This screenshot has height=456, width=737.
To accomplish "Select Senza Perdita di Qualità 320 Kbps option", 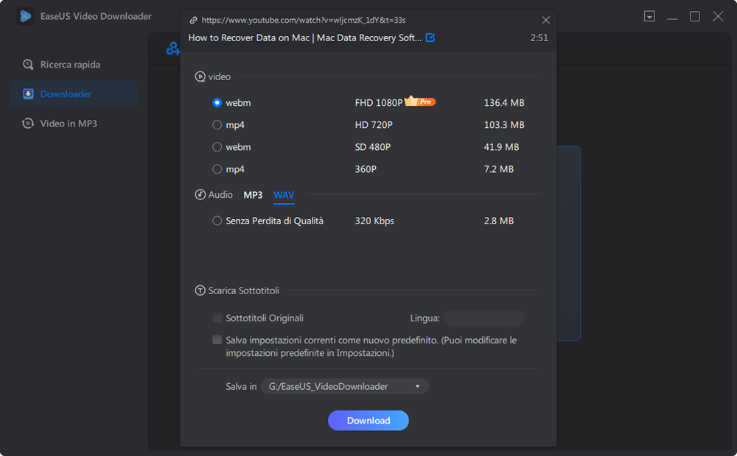I will (217, 220).
